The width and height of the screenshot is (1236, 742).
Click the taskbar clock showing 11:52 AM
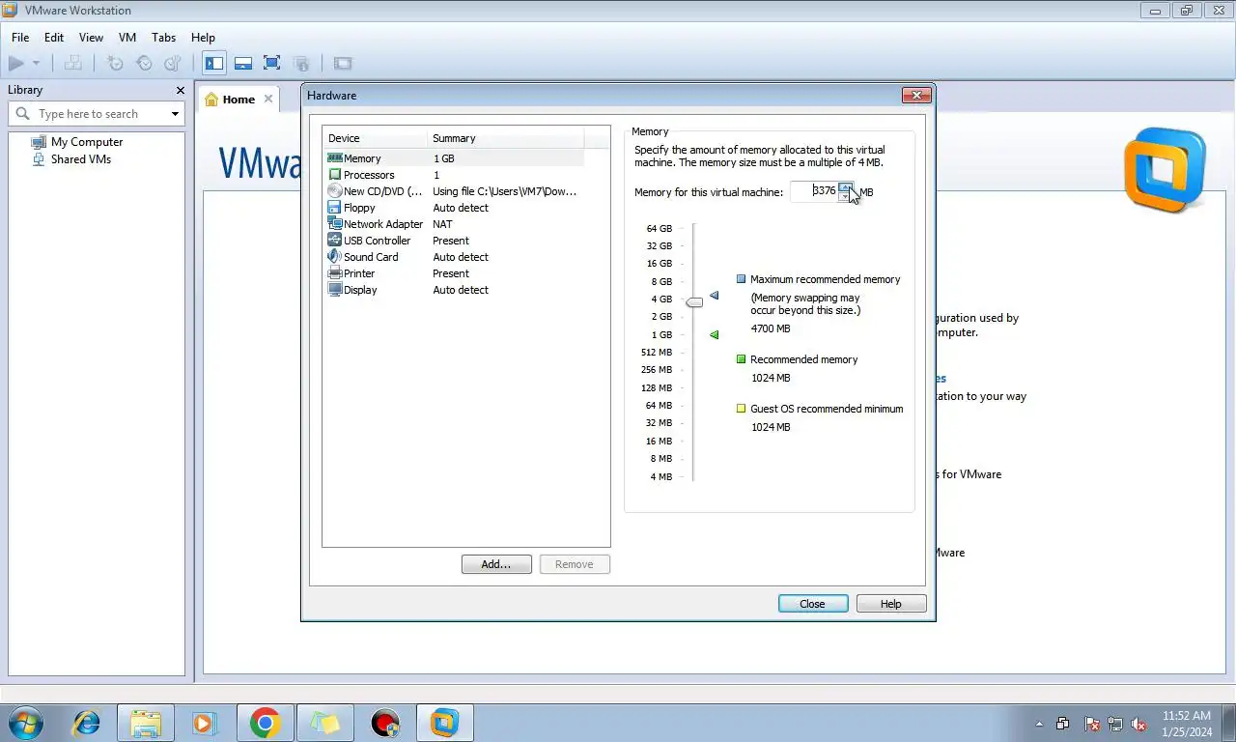click(1187, 724)
